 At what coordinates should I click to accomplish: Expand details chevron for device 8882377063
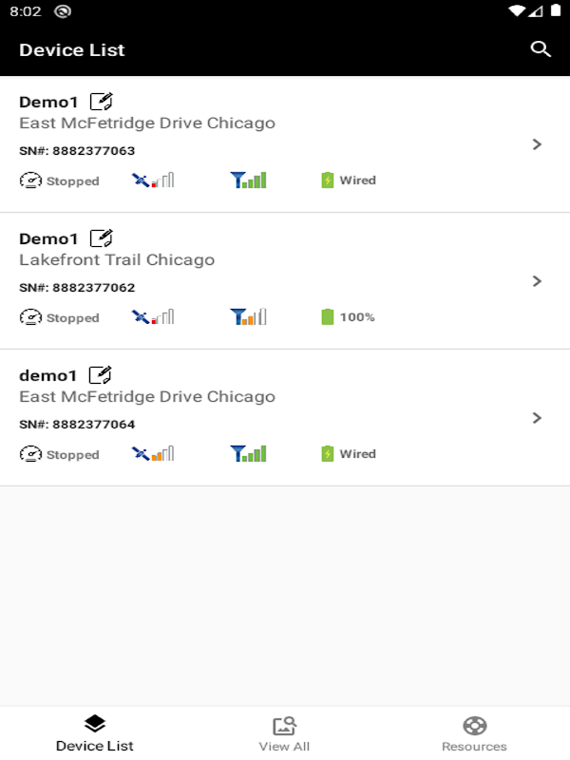tap(537, 144)
